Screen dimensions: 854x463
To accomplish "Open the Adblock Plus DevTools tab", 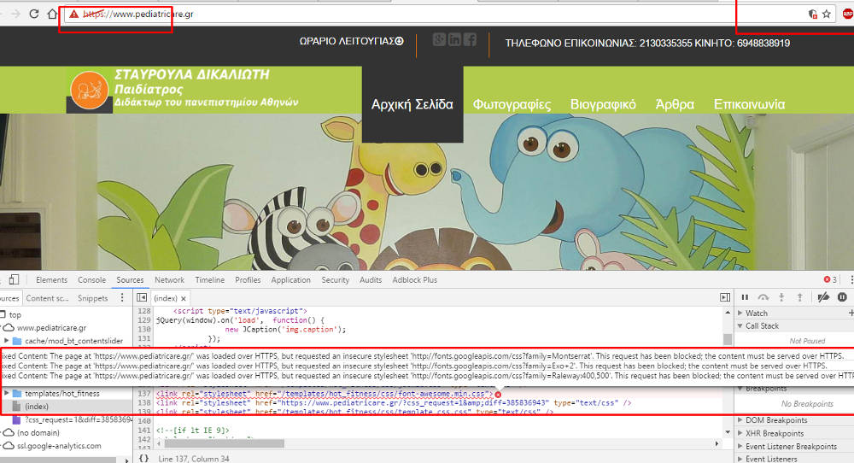I will (x=414, y=280).
